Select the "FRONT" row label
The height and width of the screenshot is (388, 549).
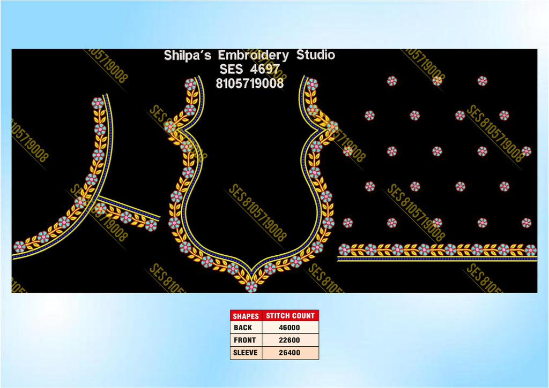(244, 340)
